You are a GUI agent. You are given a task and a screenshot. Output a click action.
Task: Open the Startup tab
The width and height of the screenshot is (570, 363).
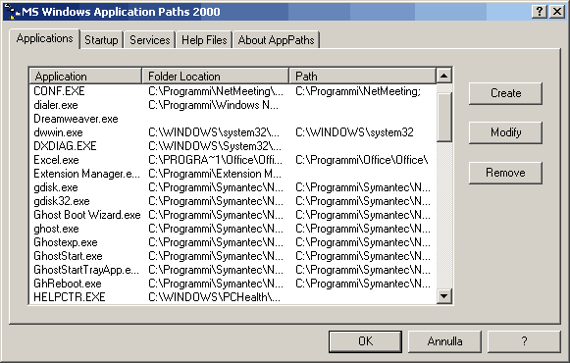point(101,40)
